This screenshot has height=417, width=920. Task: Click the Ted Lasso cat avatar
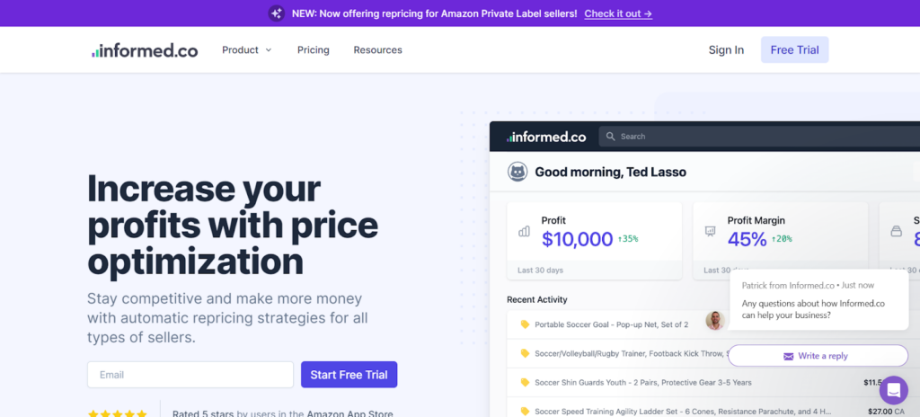click(517, 172)
